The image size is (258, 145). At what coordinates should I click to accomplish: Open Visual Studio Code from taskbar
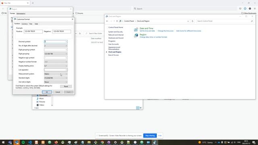(x=30, y=142)
